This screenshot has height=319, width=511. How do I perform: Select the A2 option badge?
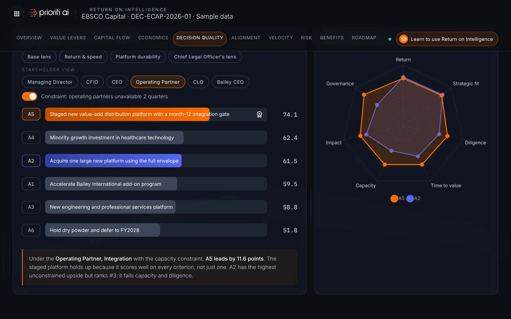coord(31,161)
